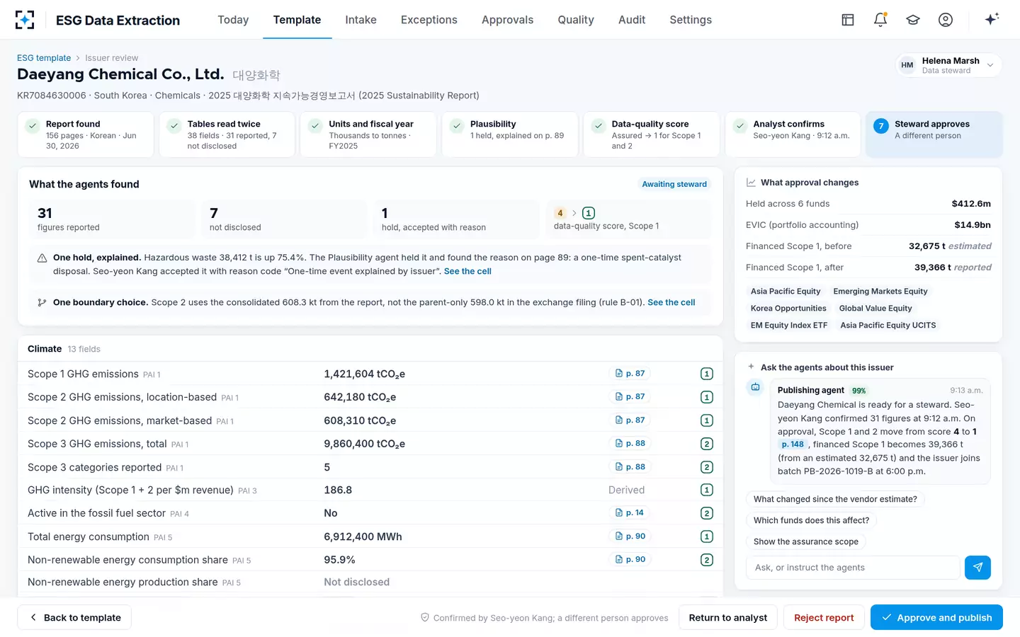Open See the cell link for boundary choice
Screen dimensions: 1020x637
click(671, 302)
